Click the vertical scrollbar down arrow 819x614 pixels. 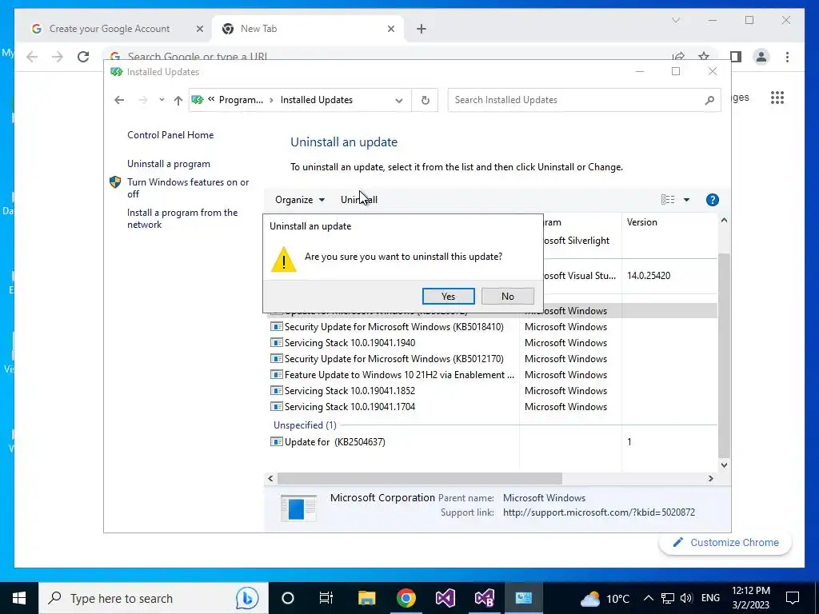[724, 464]
